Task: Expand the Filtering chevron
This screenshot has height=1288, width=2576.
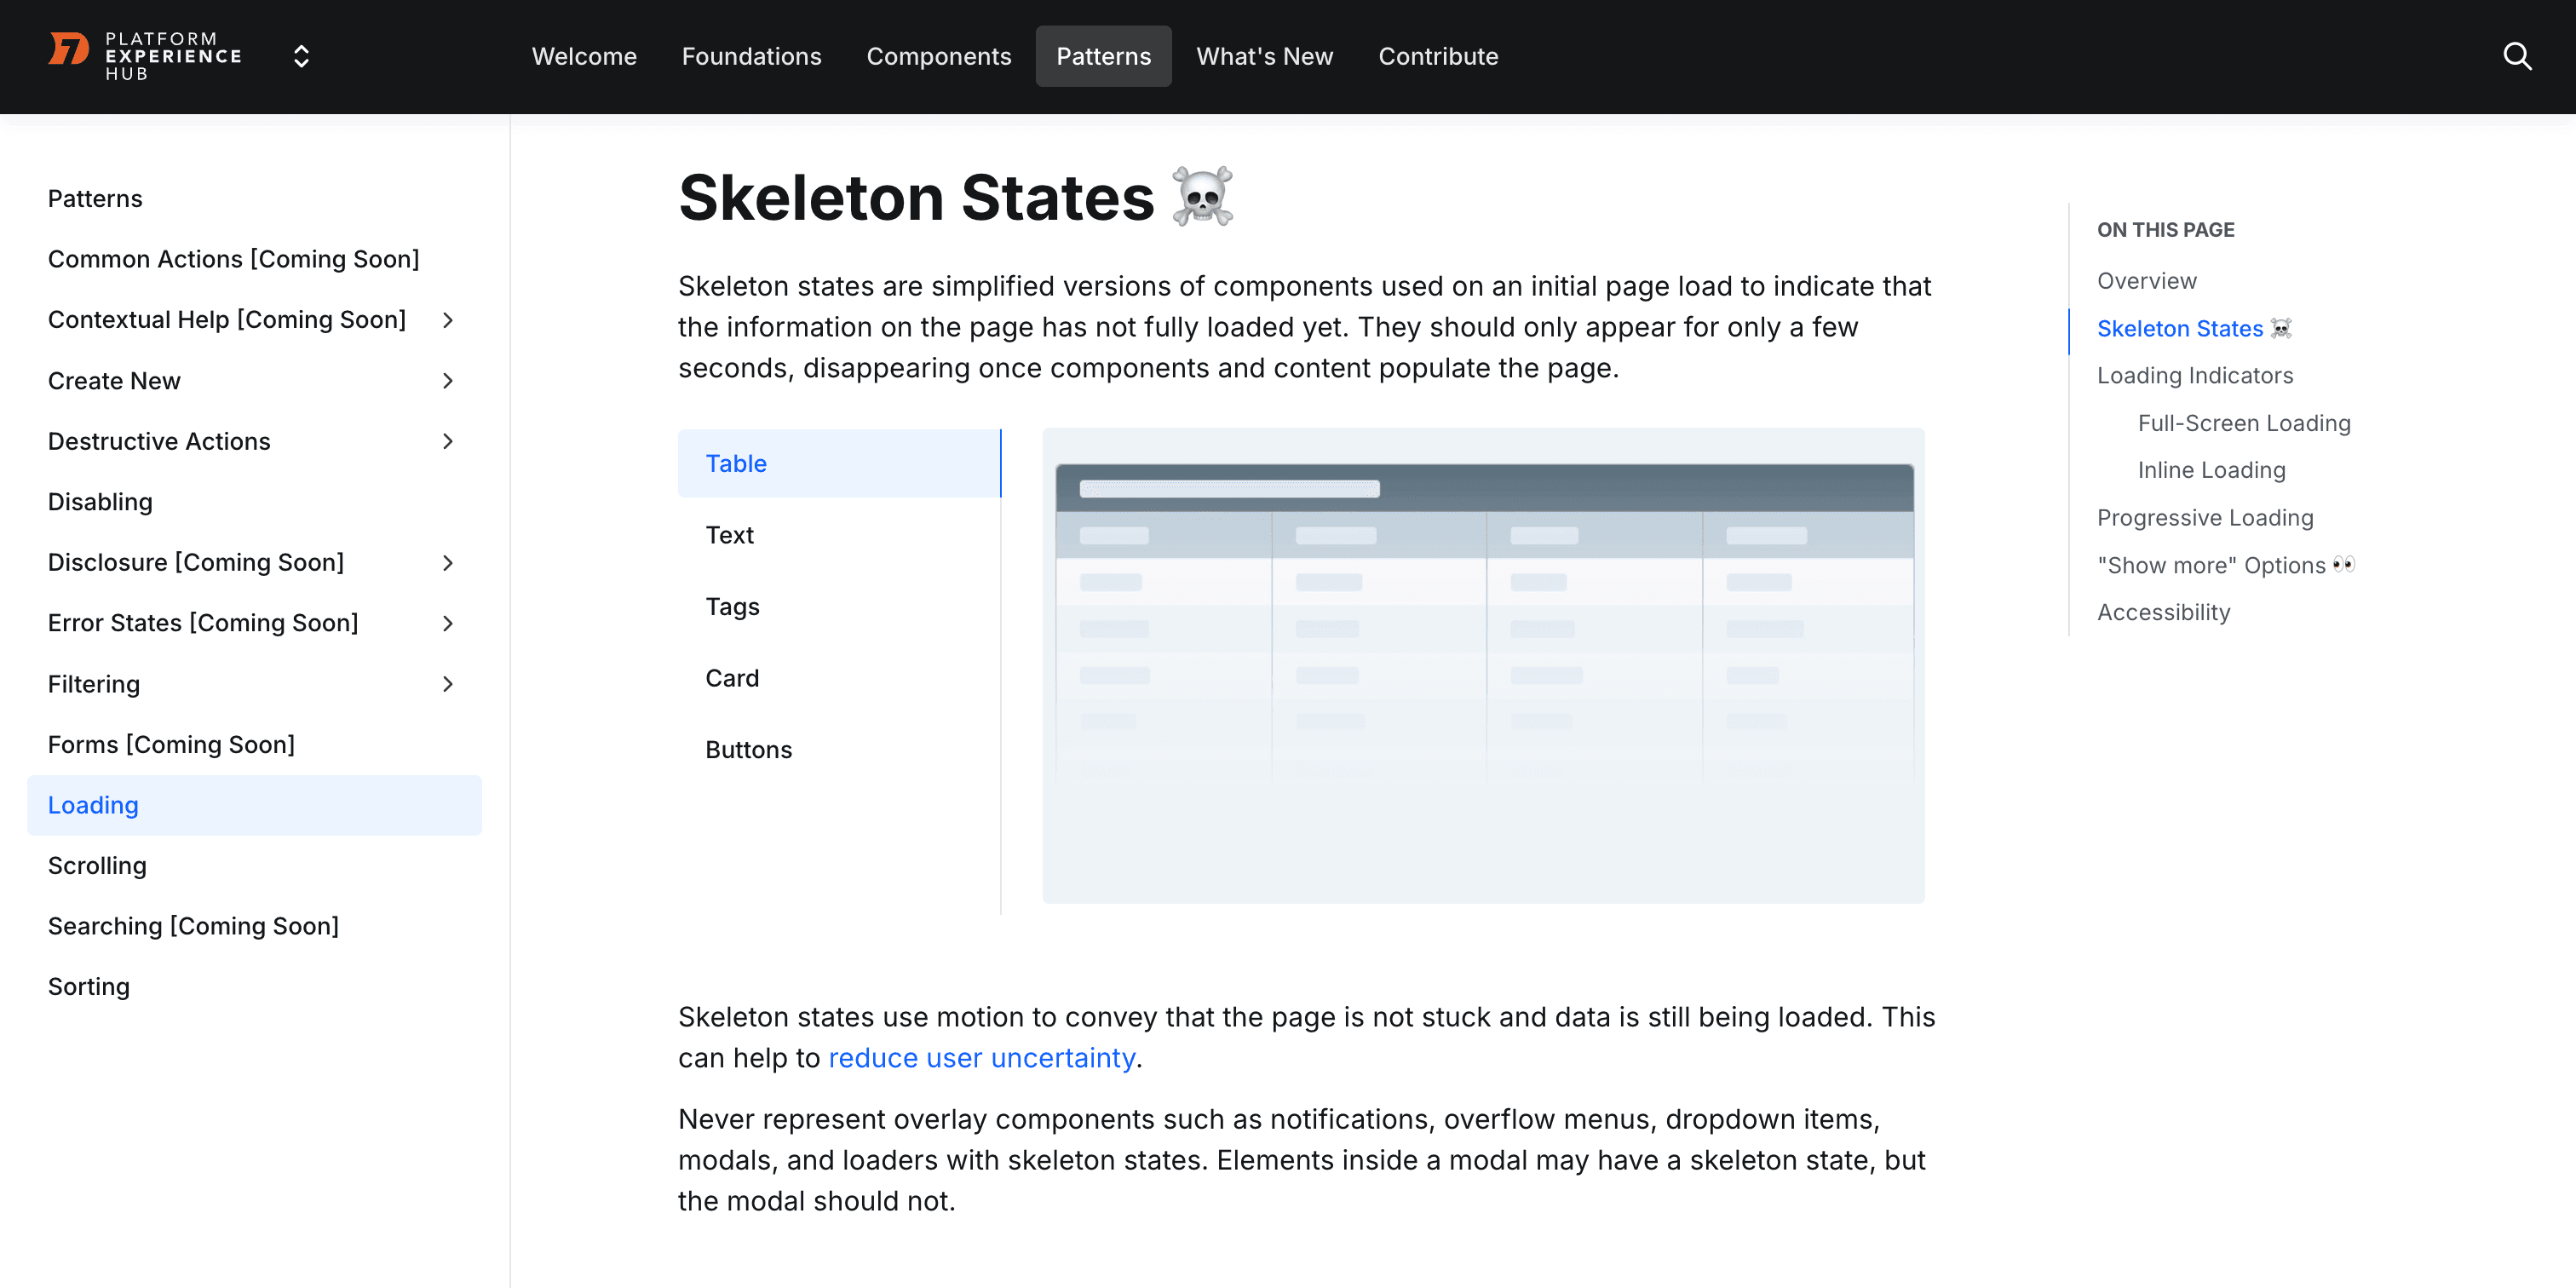Action: (x=448, y=684)
